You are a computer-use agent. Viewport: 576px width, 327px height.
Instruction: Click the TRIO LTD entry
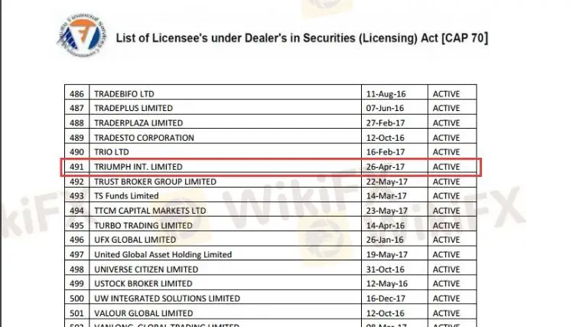point(112,152)
